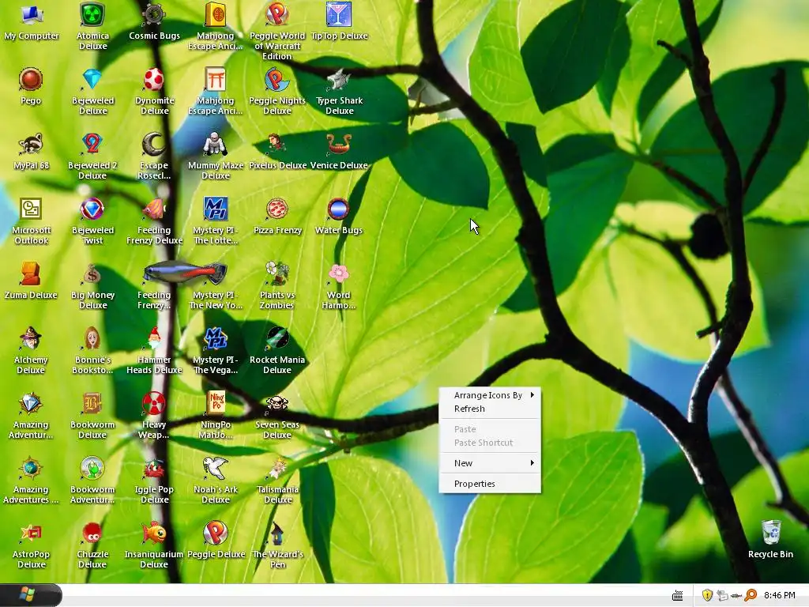Choose Refresh from the context menu
The width and height of the screenshot is (809, 607).
click(x=490, y=409)
